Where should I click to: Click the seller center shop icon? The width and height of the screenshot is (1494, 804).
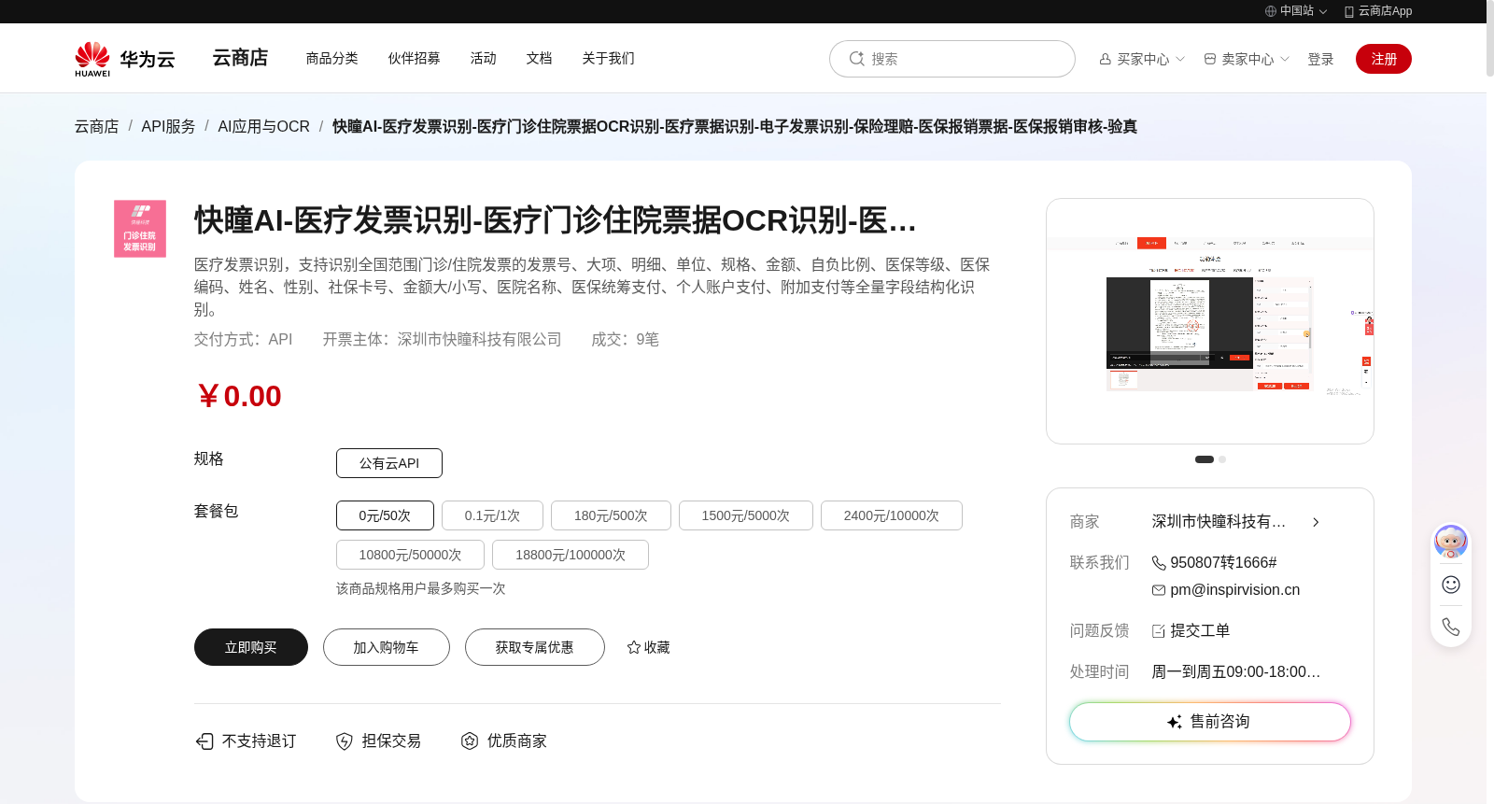1210,59
